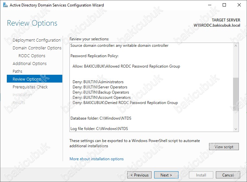247x182 pixels.
Task: Click the Source domain controller line
Action: pyautogui.click(x=119, y=45)
